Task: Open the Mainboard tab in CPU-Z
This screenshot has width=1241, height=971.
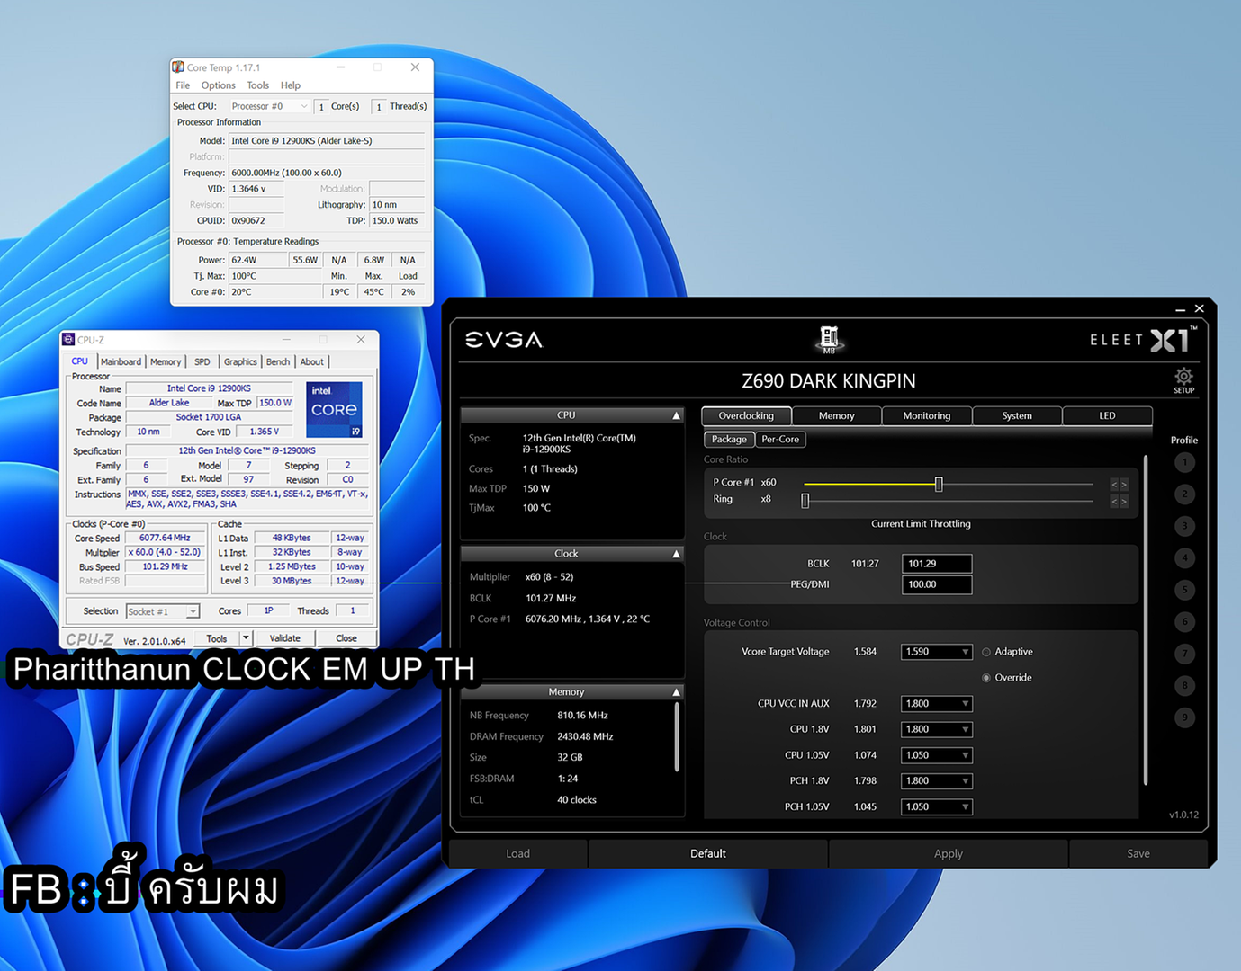Action: tap(121, 361)
